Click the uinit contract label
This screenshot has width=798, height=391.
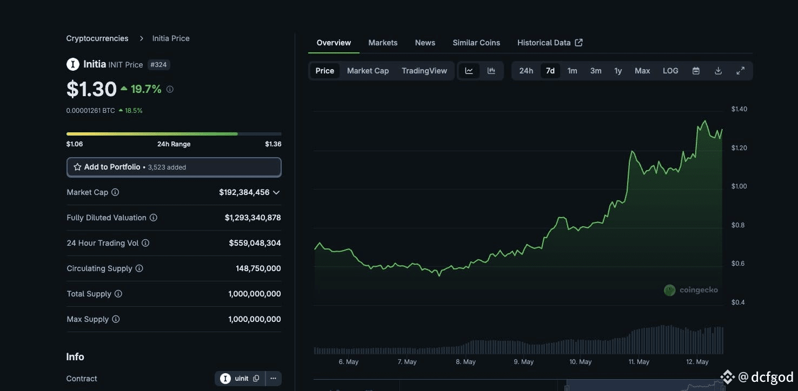242,379
